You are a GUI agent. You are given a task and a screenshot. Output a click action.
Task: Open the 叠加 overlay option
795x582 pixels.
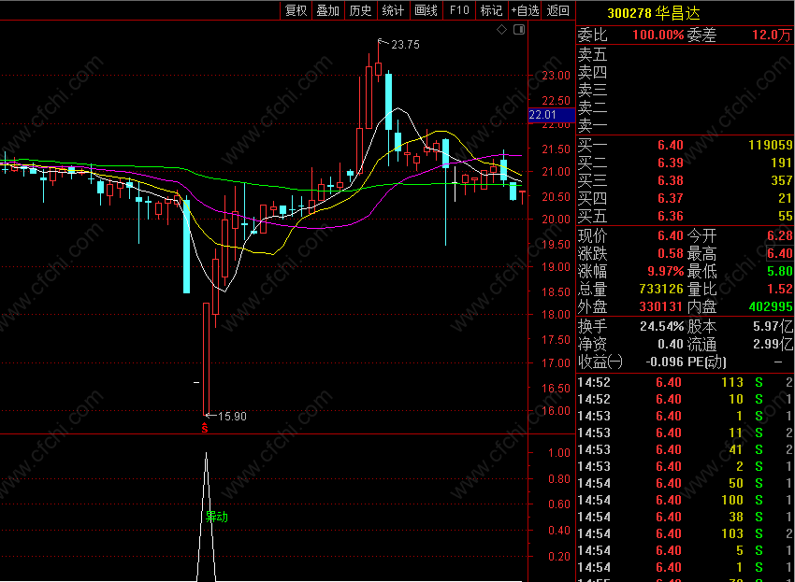tap(328, 10)
